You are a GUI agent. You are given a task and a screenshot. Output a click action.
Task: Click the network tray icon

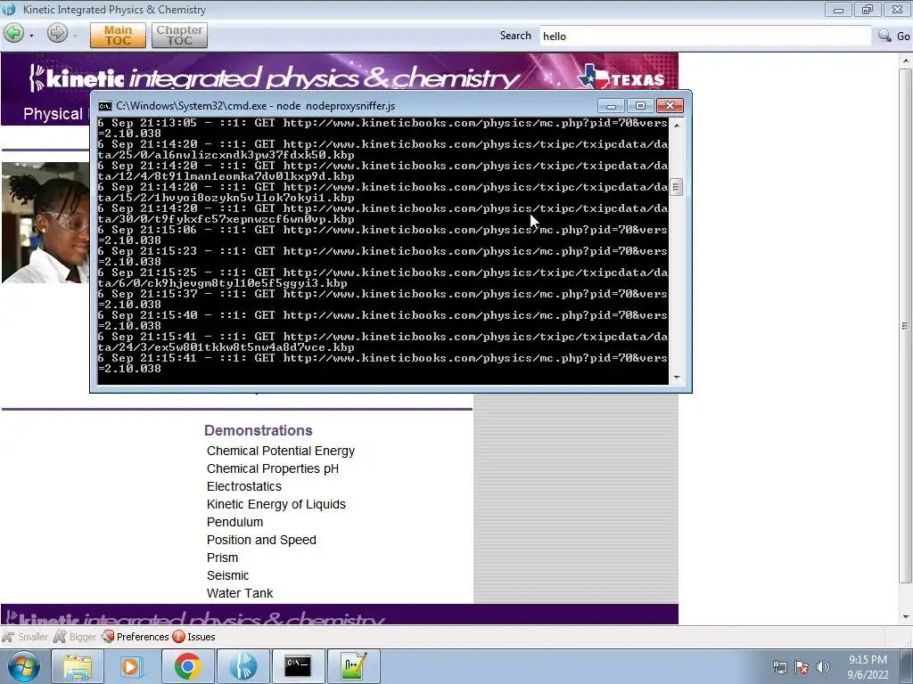[779, 668]
